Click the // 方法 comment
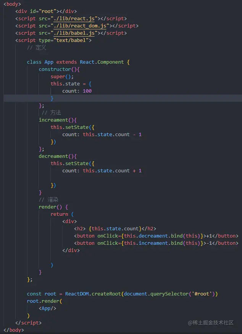Image resolution: width=242 pixels, height=334 pixels. [x=52, y=112]
